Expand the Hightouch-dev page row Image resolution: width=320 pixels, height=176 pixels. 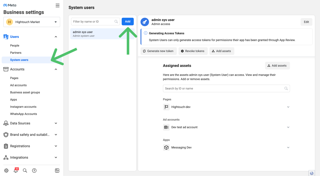tap(288, 107)
